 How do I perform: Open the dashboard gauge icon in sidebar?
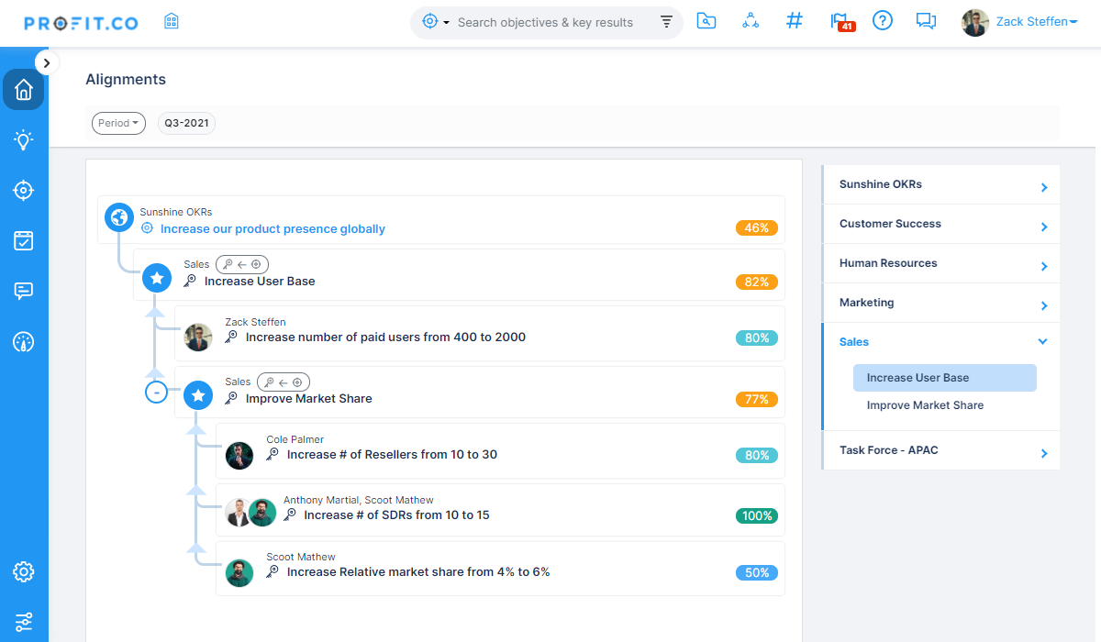23,342
